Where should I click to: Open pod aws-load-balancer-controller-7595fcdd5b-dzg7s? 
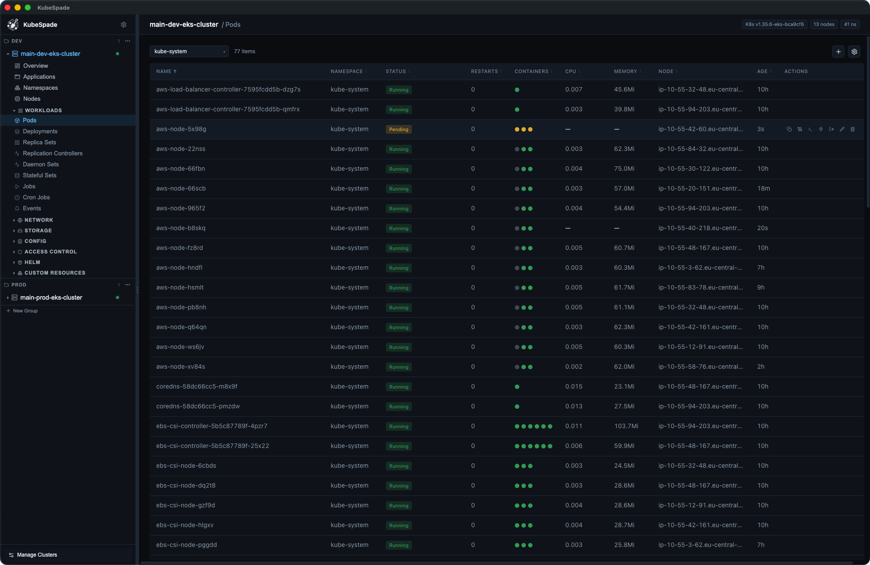[228, 90]
